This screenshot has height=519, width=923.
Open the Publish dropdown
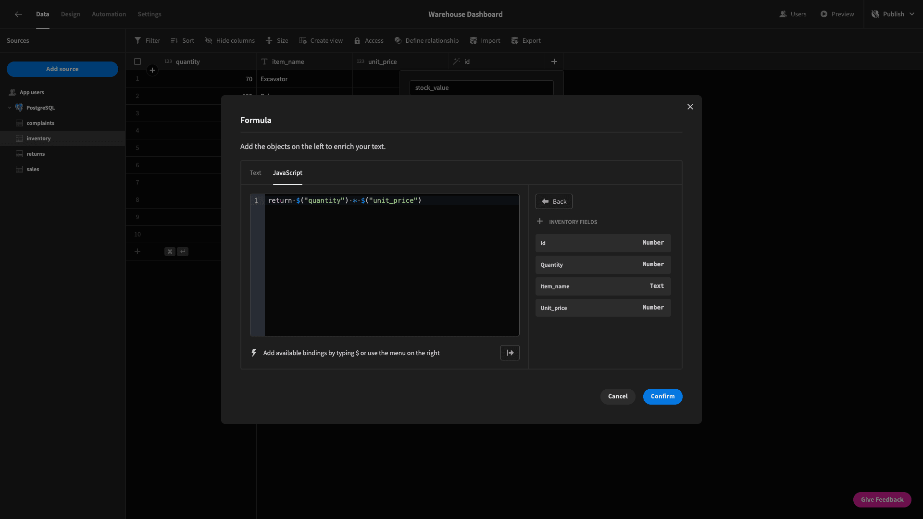click(893, 14)
